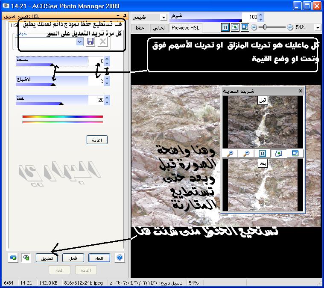Select the Preview: HSL tab
Viewport: 324px width, 288px height.
point(185,28)
